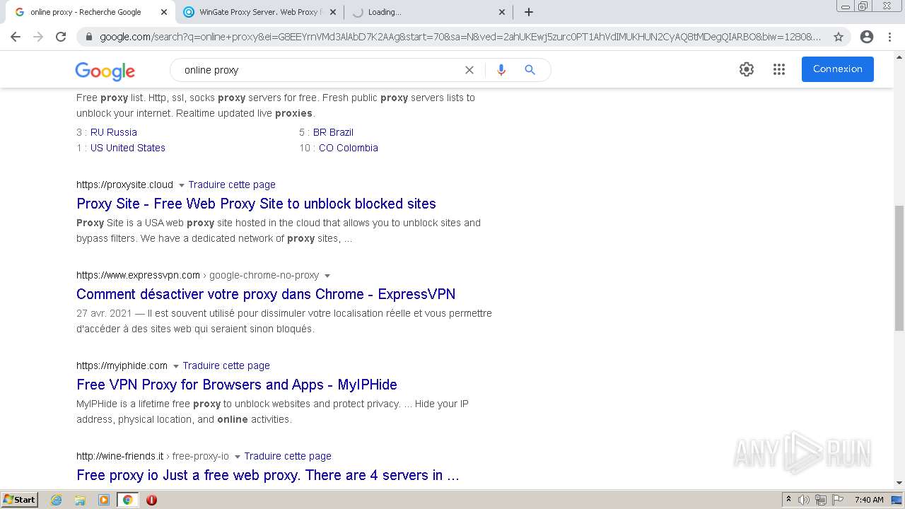Open Proxy Site - Free Web Proxy Site result
This screenshot has width=905, height=509.
click(256, 204)
